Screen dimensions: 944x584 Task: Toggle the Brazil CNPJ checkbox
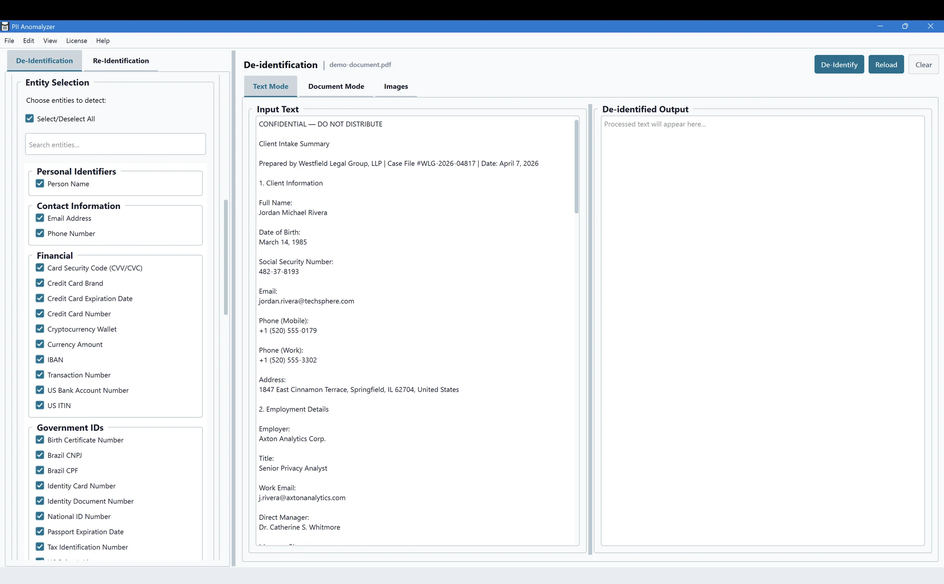[40, 455]
